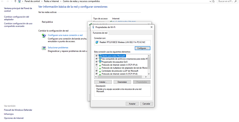
Task: Click the new connection setup icon
Action: coord(44,36)
